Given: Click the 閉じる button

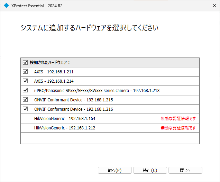Looking at the screenshot, I should 185,170.
